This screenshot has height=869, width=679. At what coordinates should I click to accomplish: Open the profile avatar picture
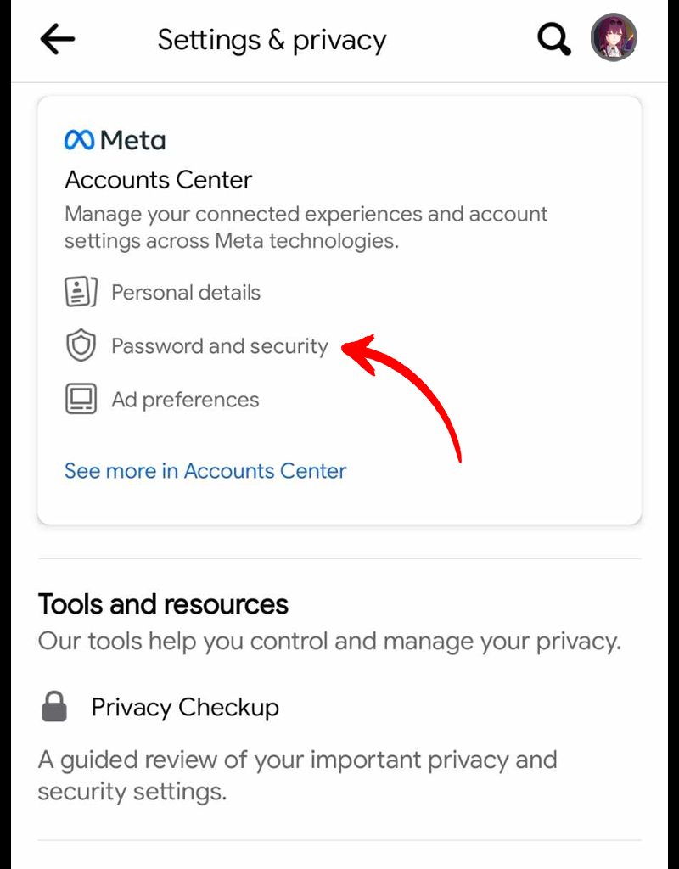click(x=614, y=37)
